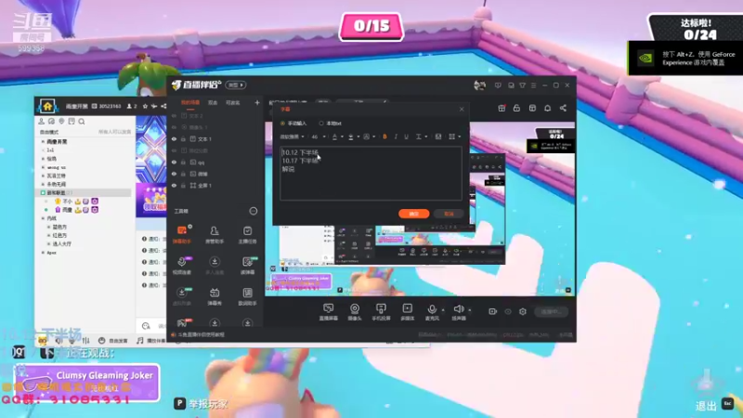
Task: Open the emoji picker in the voice chat input
Action: coord(146,326)
